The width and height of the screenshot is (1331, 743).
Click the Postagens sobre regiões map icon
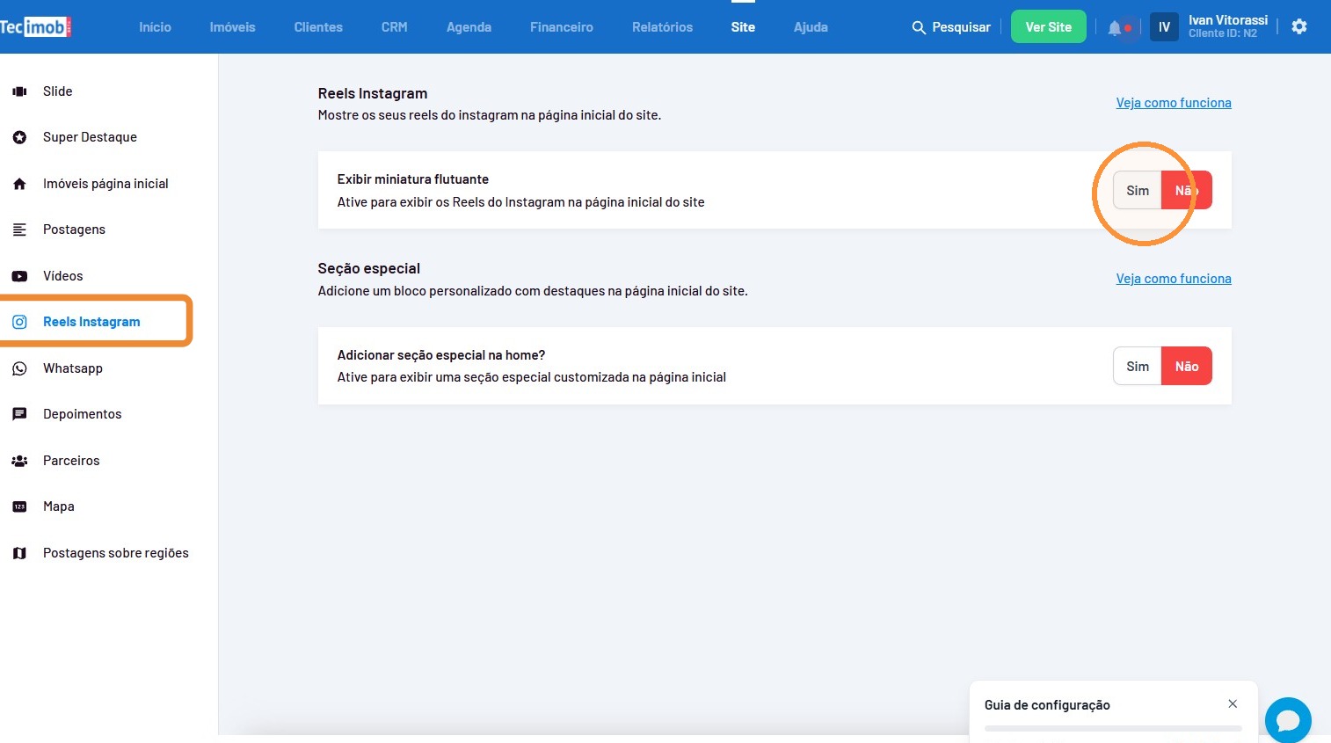[19, 553]
